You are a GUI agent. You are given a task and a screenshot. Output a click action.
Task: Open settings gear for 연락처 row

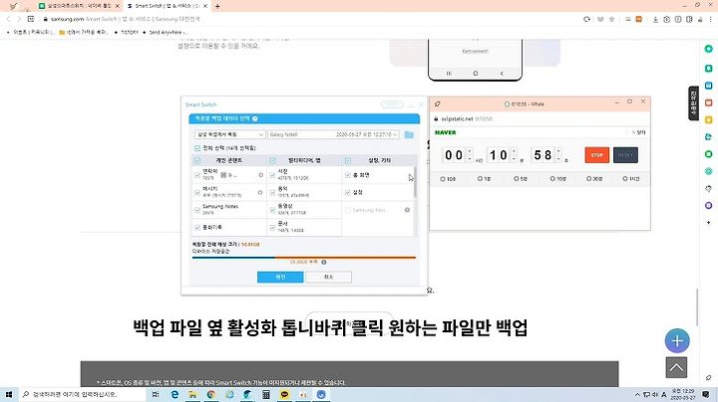coord(260,175)
